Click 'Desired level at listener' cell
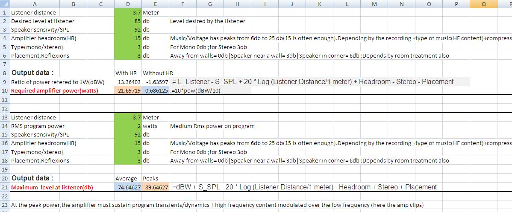512x212 pixels. coord(43,21)
